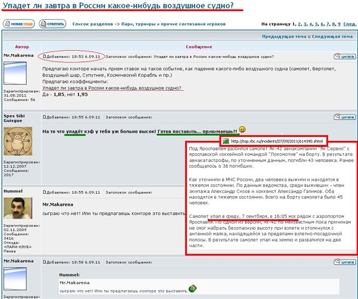Image resolution: width=358 pixels, height=299 pixels.
Task: Click the 'ответить' reply button
Action: 52,23
